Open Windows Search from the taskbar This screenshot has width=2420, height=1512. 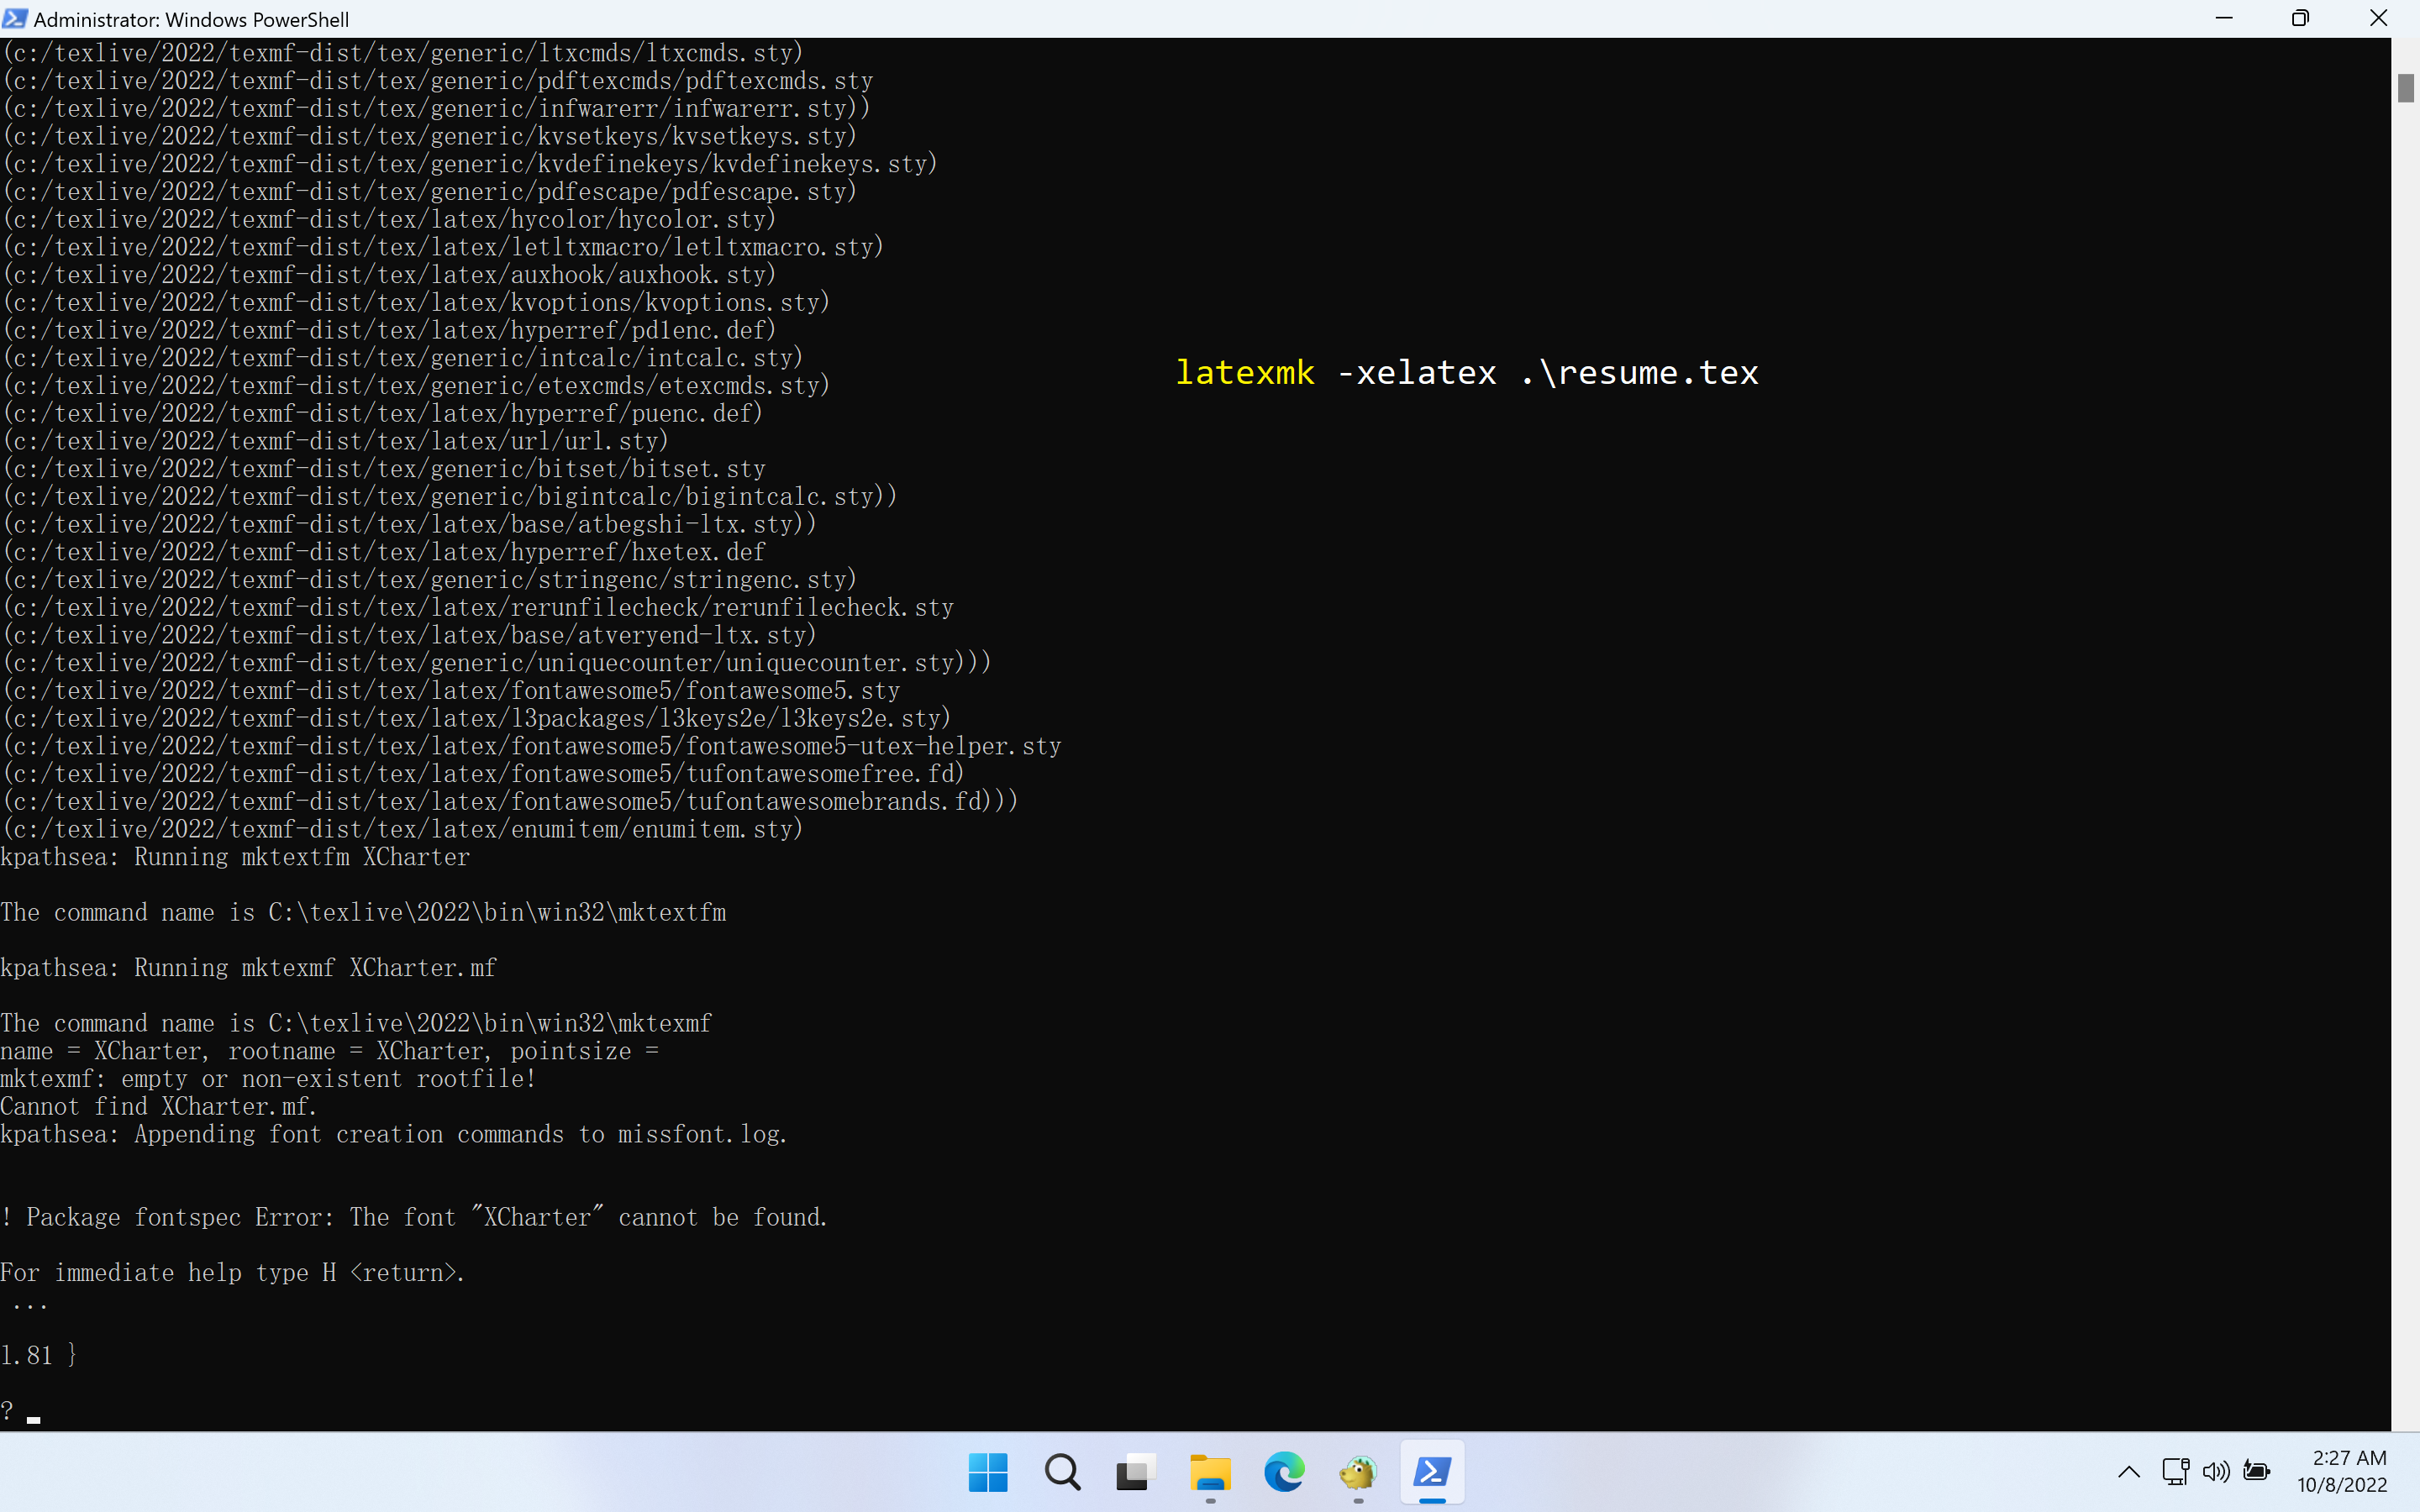1062,1472
